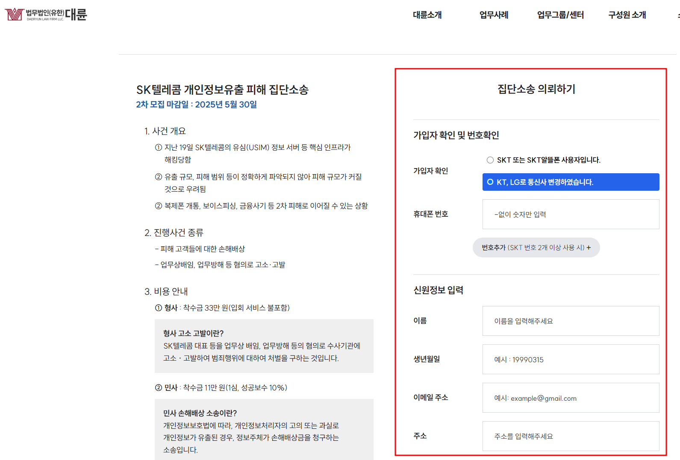Viewport: 680px width, 460px height.
Task: Add another number with 번호추가 button
Action: click(536, 247)
